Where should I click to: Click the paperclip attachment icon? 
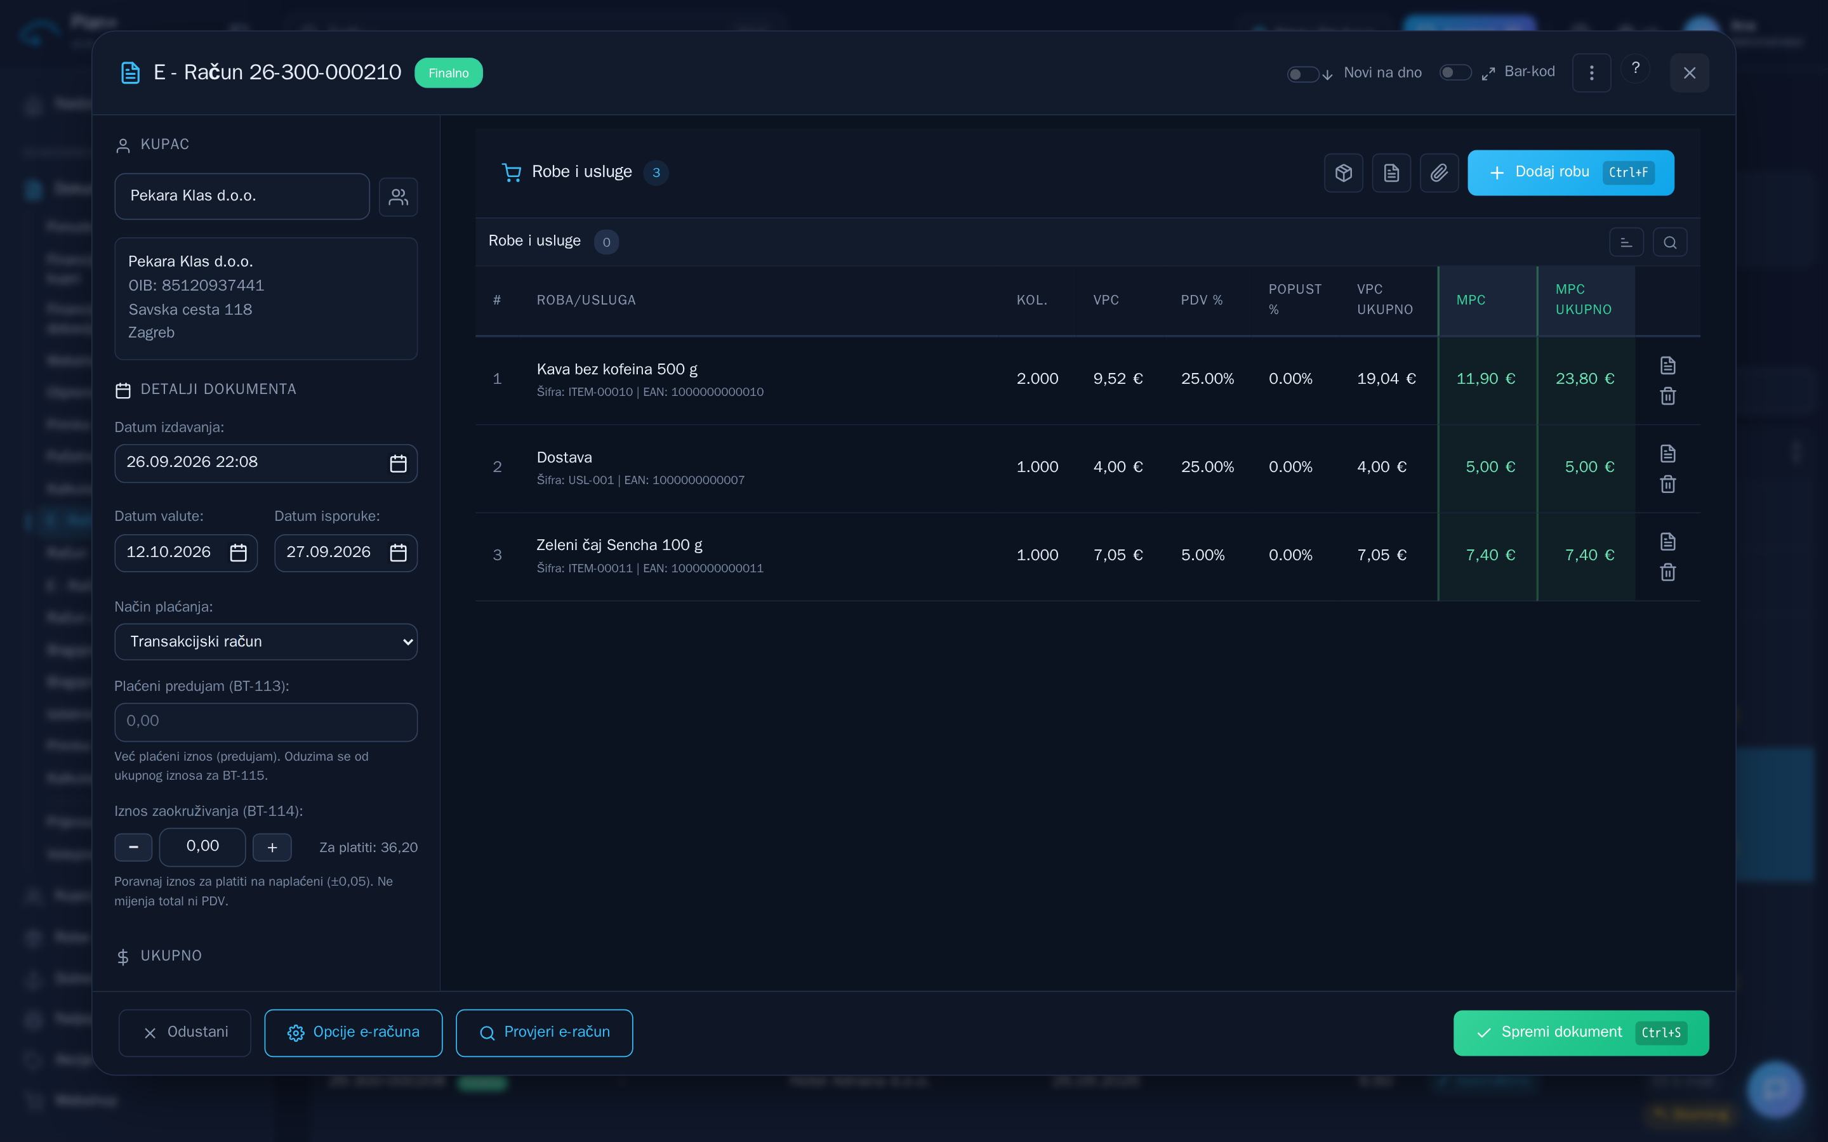click(x=1439, y=173)
